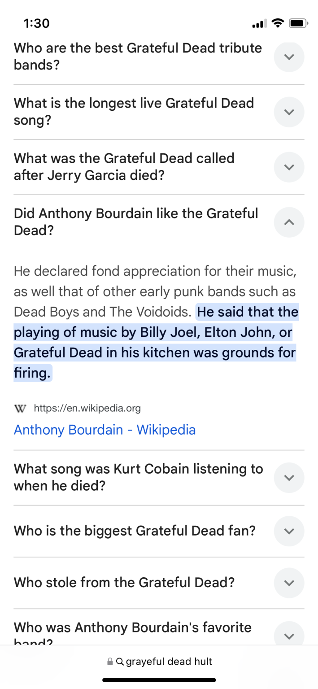Tap the battery status icon
This screenshot has height=689, width=318.
tap(298, 23)
